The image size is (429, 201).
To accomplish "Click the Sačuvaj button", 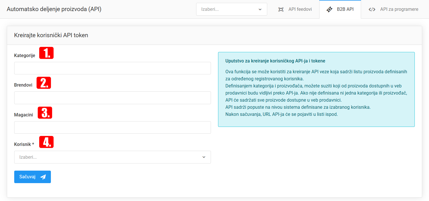I will (32, 177).
